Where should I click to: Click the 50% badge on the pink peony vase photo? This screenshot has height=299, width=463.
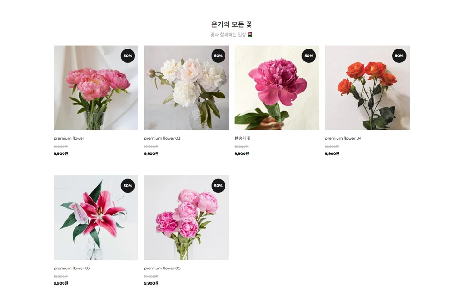(x=218, y=186)
